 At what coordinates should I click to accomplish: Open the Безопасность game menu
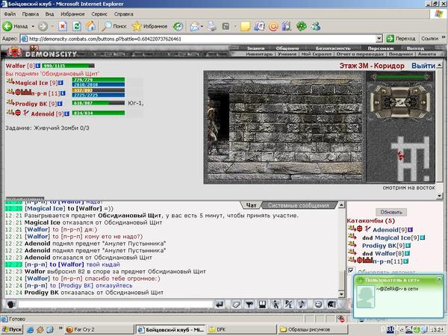pyautogui.click(x=333, y=49)
